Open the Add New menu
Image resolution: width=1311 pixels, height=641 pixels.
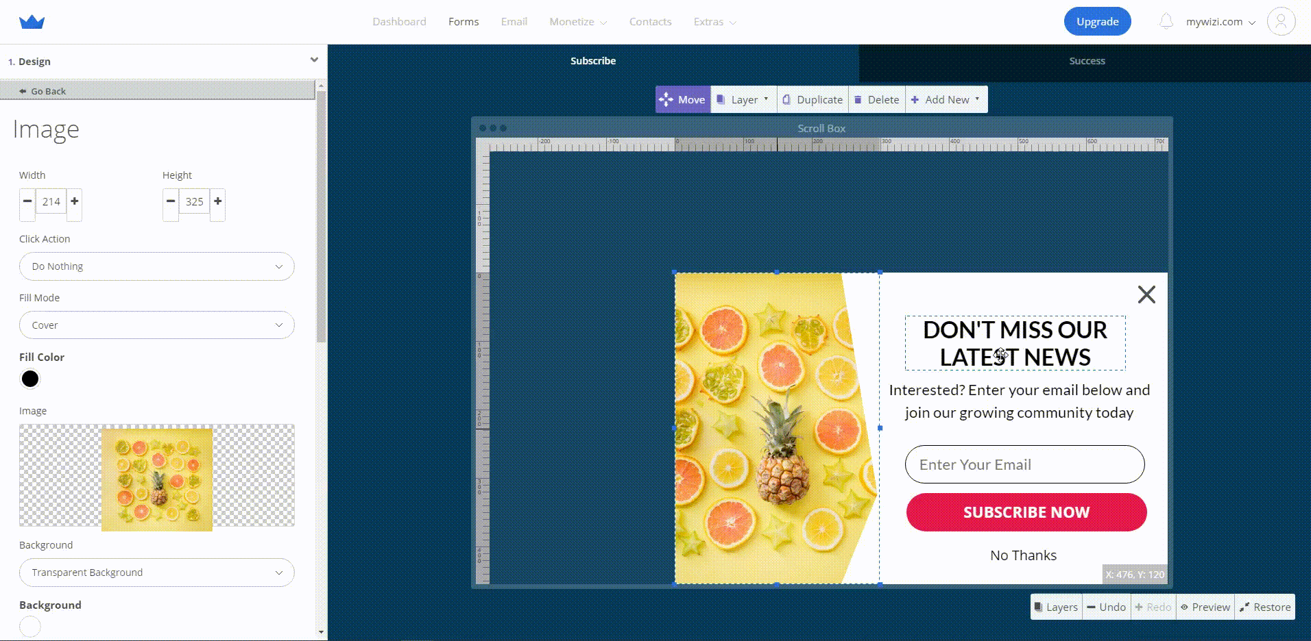point(946,100)
